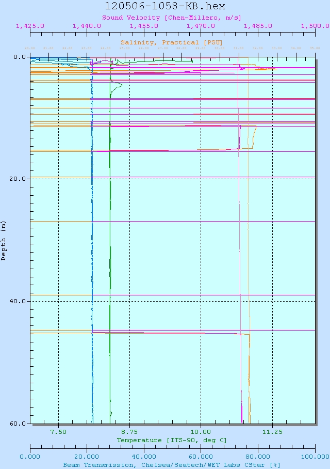Click the 60.0 depth tick label
The height and width of the screenshot is (469, 330).
pos(20,424)
